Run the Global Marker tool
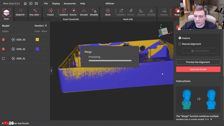Screen dimensions: 224x126 pos(21,12)
